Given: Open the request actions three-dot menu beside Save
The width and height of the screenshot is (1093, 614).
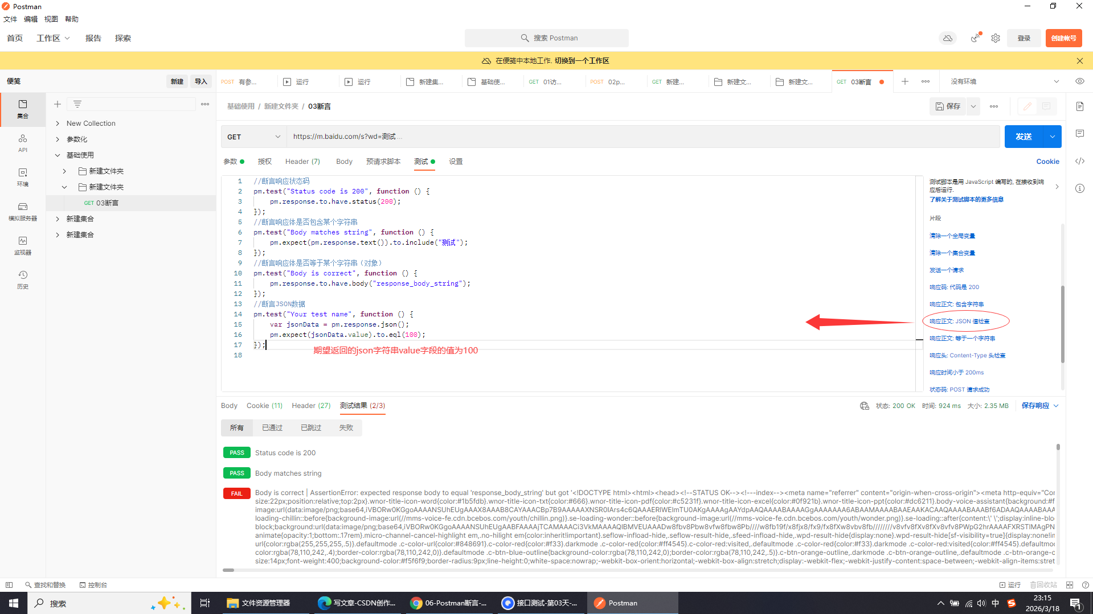Looking at the screenshot, I should tap(994, 106).
